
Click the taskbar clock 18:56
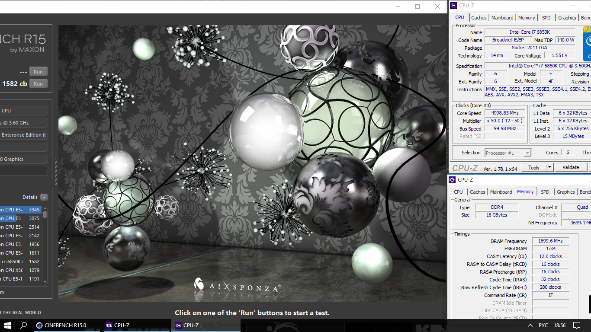point(559,326)
